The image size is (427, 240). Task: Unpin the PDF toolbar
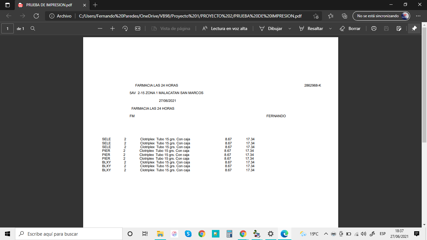414,28
